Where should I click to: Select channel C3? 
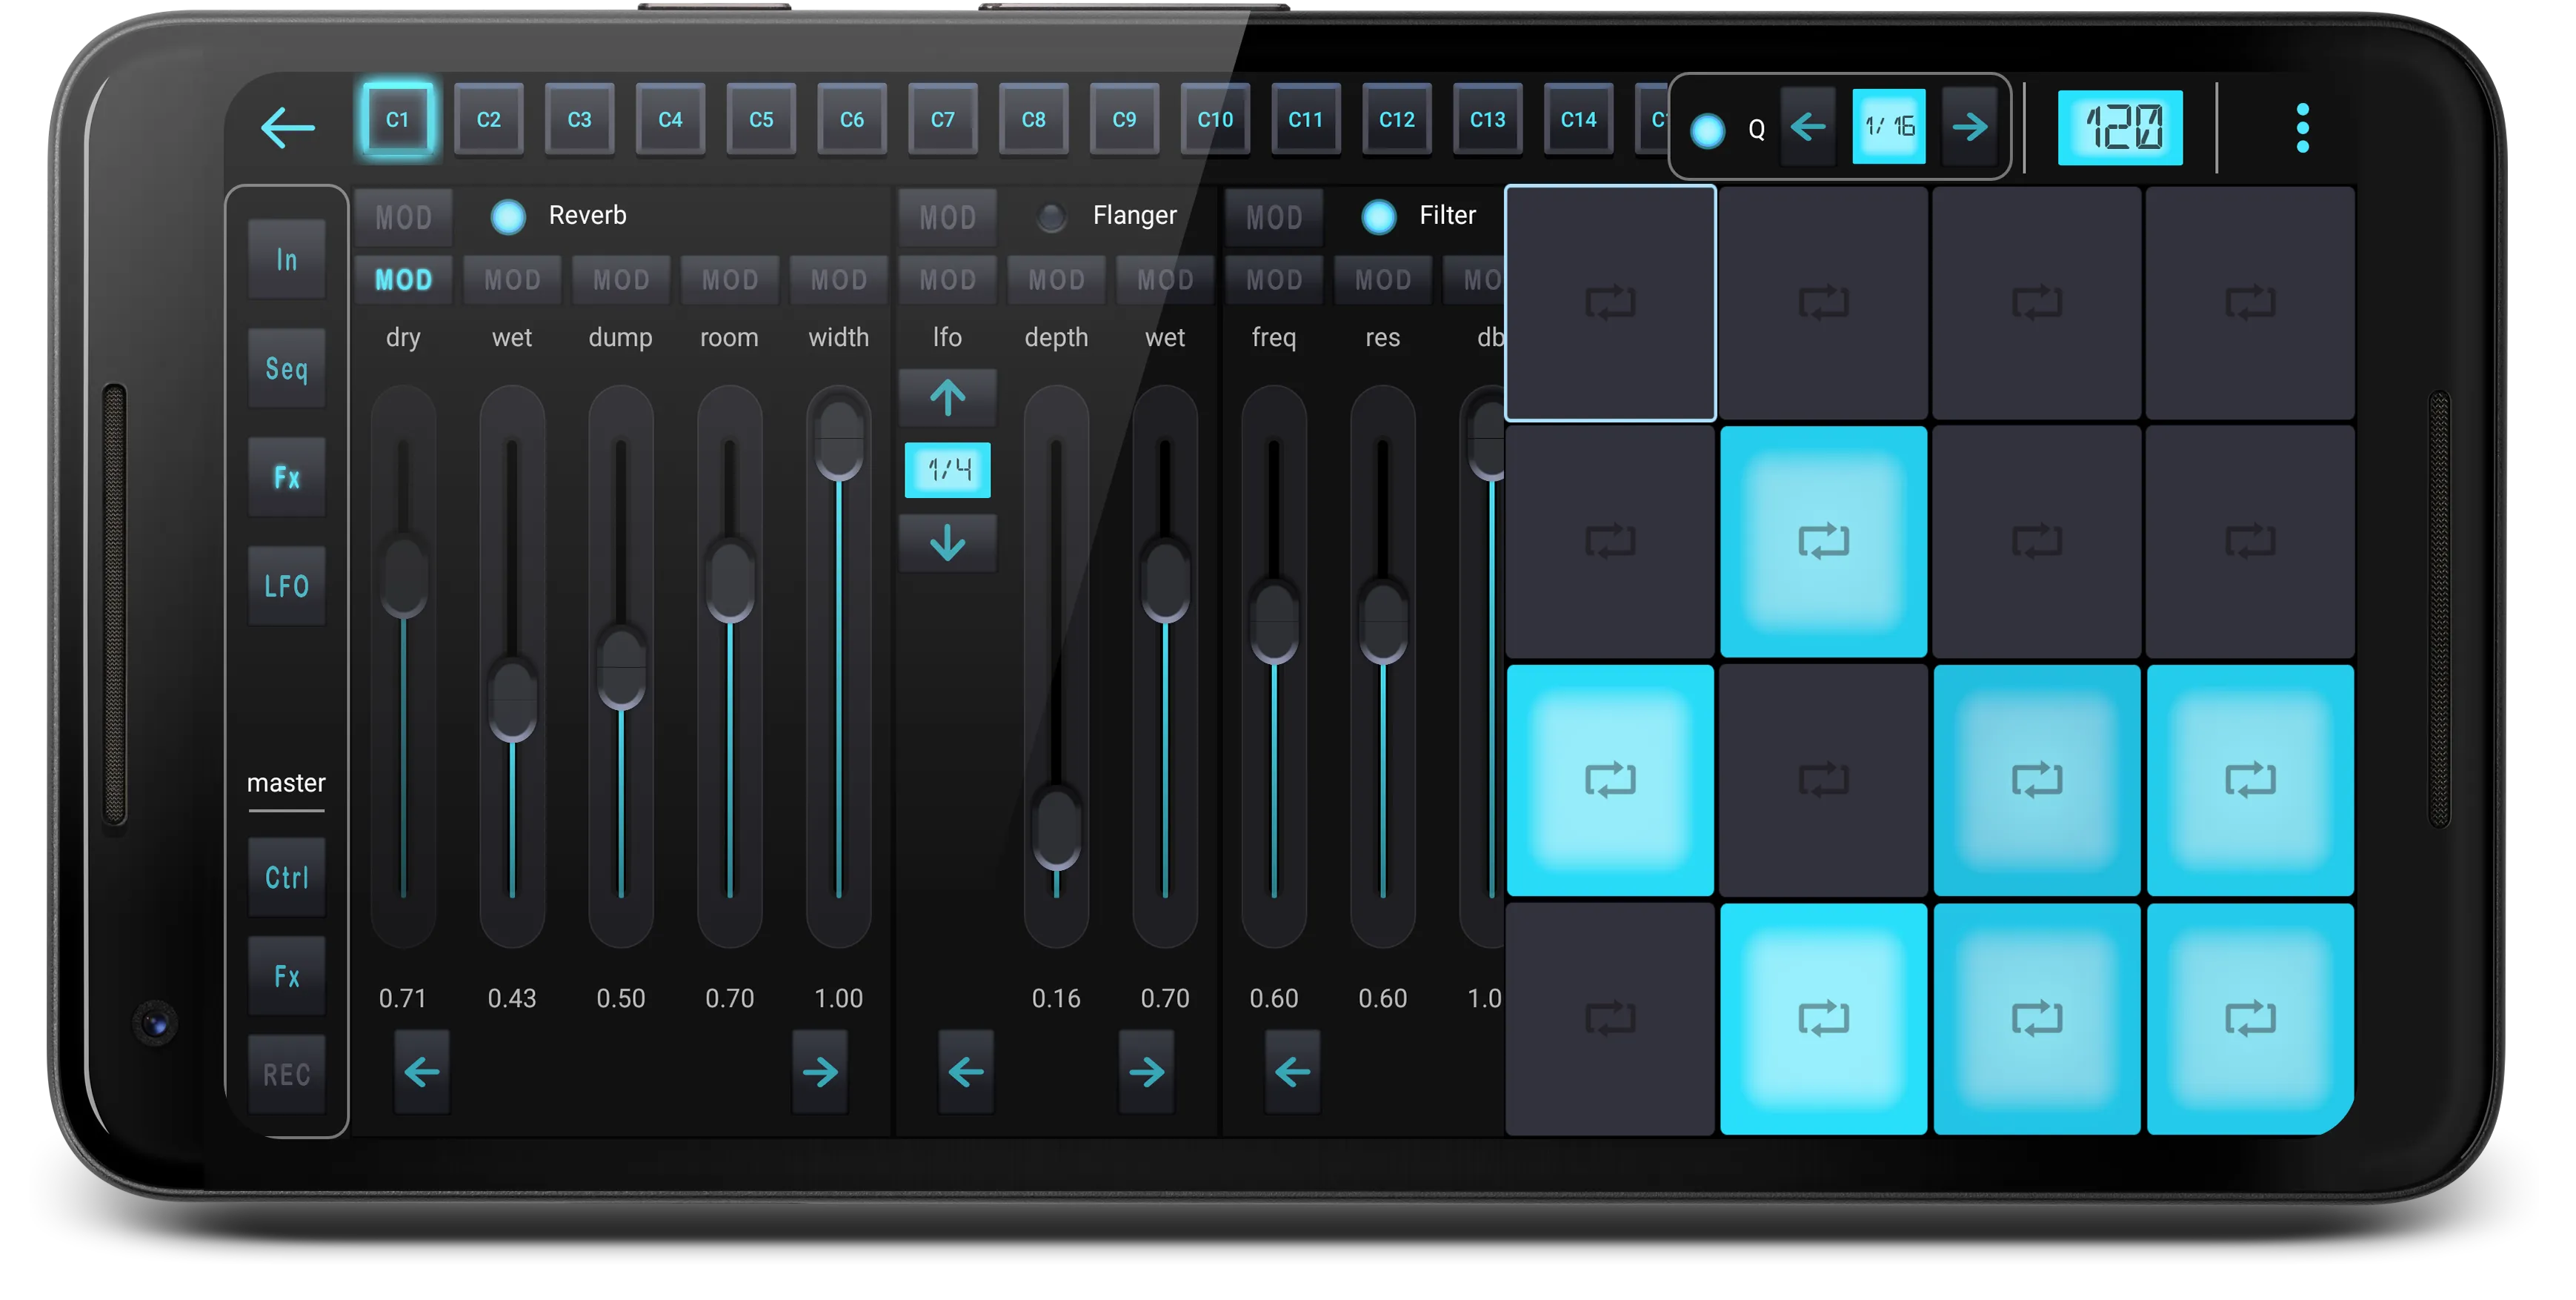click(579, 120)
